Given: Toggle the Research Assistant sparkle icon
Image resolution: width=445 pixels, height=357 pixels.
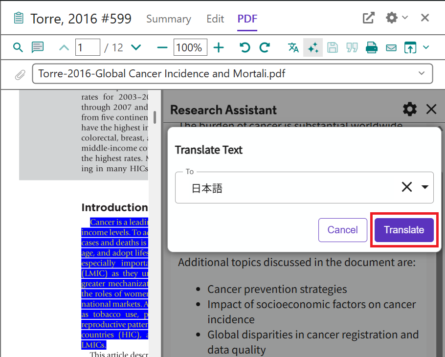Looking at the screenshot, I should (313, 47).
